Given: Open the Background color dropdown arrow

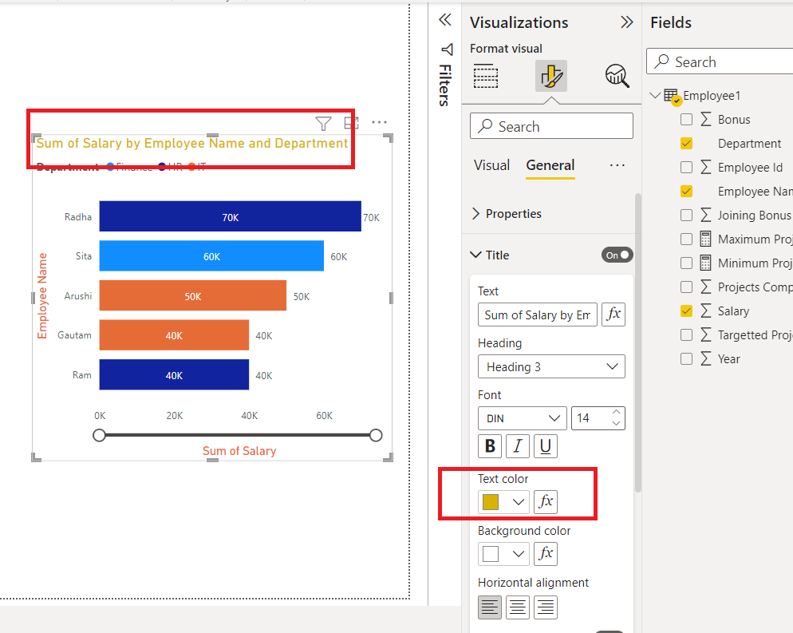Looking at the screenshot, I should 518,553.
